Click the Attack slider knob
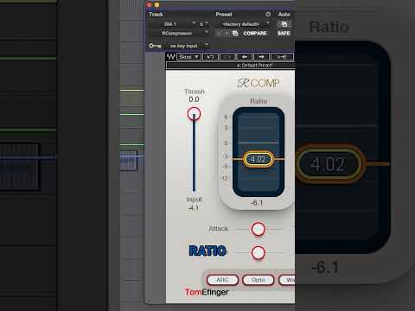Viewport: 415px width, 311px height. 259,229
